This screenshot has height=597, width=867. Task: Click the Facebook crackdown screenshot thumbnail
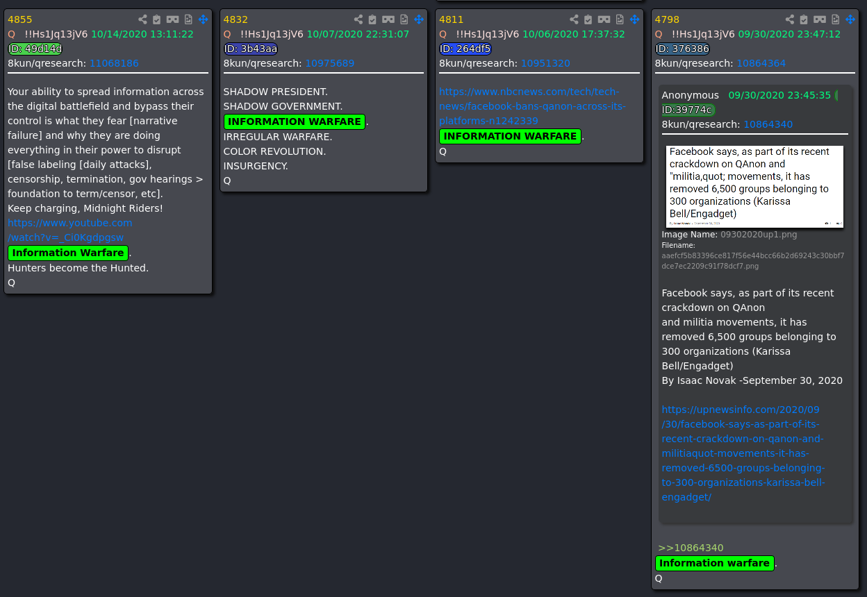tap(754, 186)
